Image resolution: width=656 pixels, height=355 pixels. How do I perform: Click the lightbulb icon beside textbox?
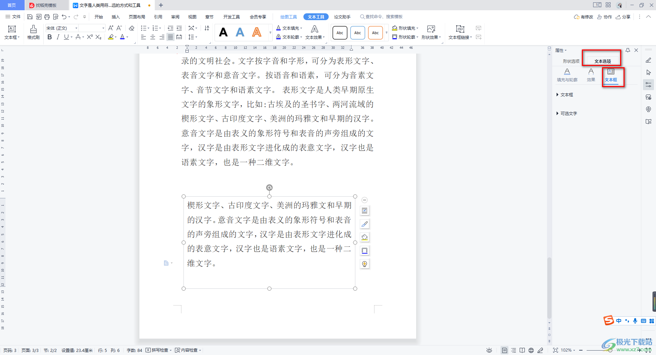(365, 264)
